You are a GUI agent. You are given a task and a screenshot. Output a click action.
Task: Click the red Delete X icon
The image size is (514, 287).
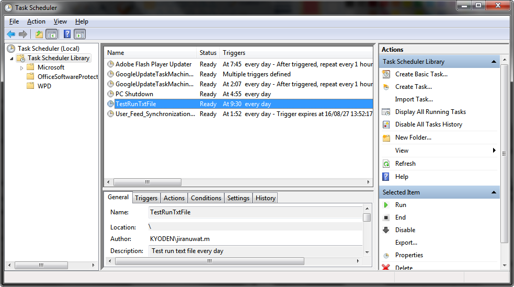point(386,267)
